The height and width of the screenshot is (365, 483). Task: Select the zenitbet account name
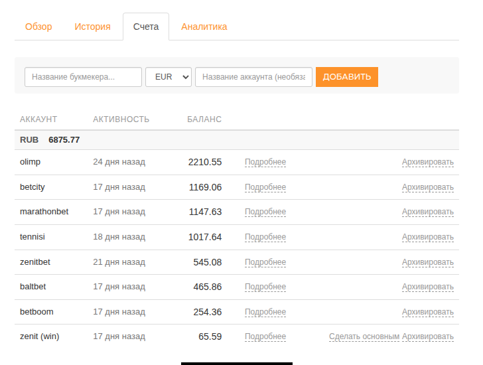point(35,262)
